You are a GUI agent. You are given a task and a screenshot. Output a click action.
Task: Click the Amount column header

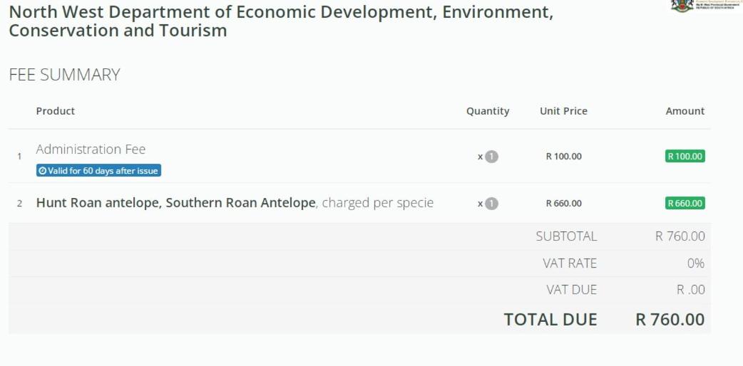click(x=685, y=111)
